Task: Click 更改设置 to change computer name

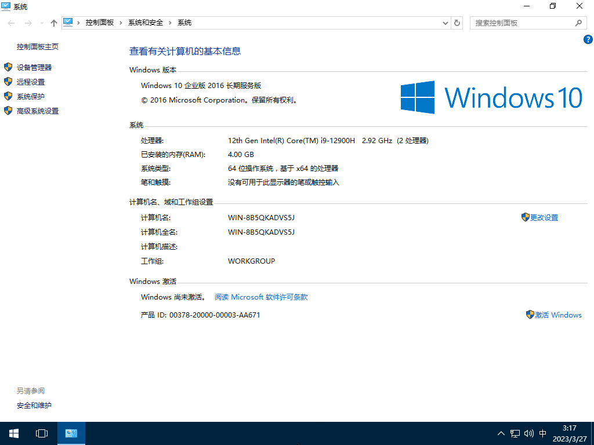Action: coord(544,217)
